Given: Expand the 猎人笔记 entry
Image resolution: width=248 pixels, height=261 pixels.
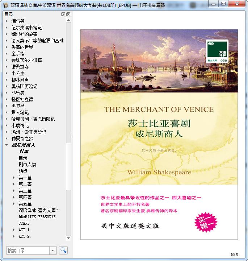Looking at the screenshot, I should tap(7, 112).
